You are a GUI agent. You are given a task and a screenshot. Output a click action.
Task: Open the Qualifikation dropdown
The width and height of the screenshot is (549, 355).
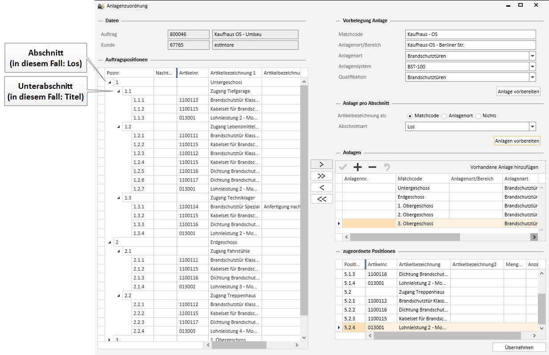532,77
